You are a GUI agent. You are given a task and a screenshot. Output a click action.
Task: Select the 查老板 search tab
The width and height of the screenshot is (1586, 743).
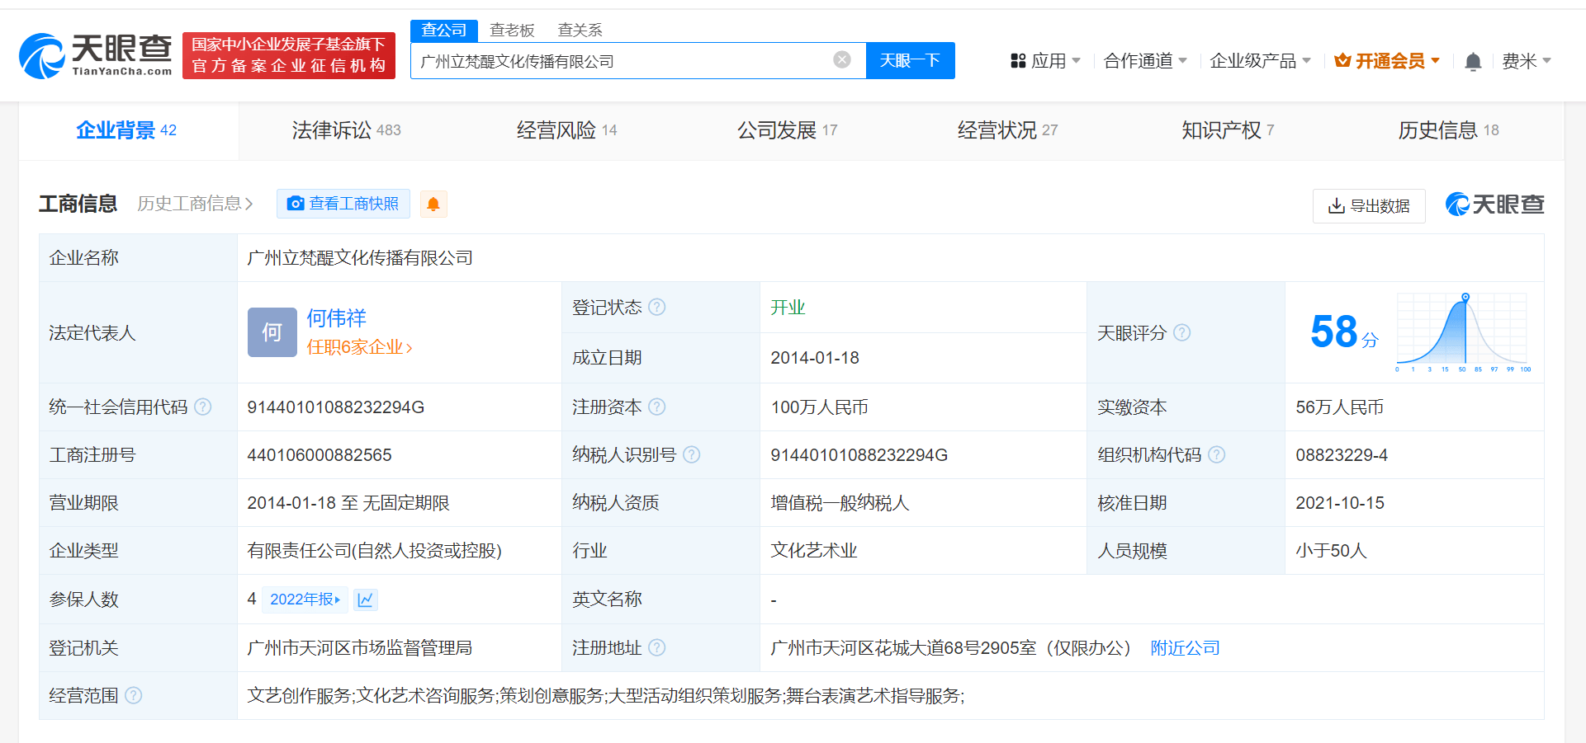[512, 31]
